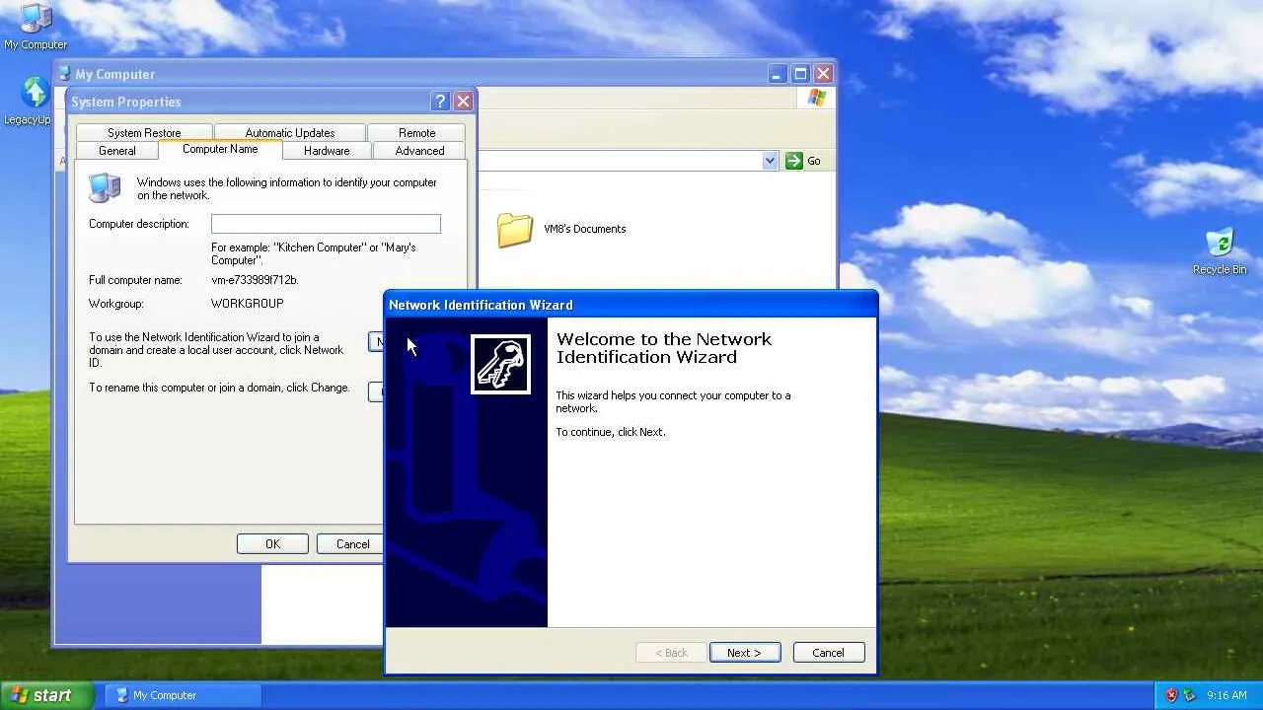Click the Safely Remove Hardware tray icon

coord(1189,695)
